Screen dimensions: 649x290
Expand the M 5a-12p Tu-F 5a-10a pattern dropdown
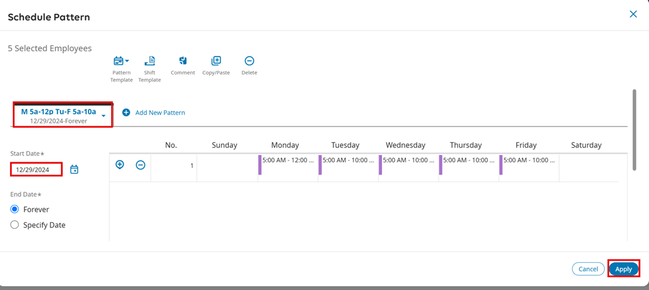pos(104,116)
